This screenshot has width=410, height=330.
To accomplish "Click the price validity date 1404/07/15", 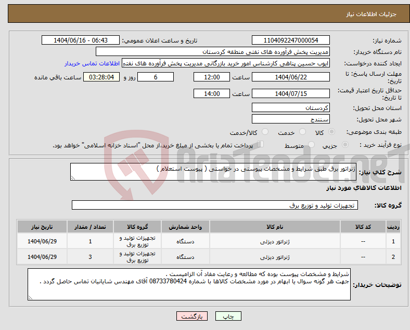I will tap(290, 93).
